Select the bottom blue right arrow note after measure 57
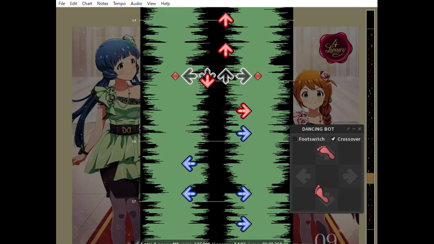Screen dimensions: 434x244 (x=244, y=224)
